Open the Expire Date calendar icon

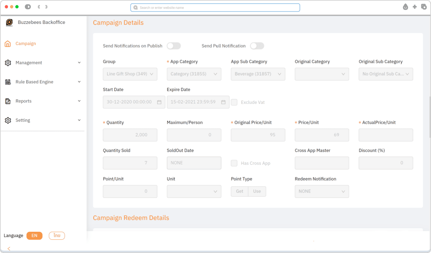[223, 102]
